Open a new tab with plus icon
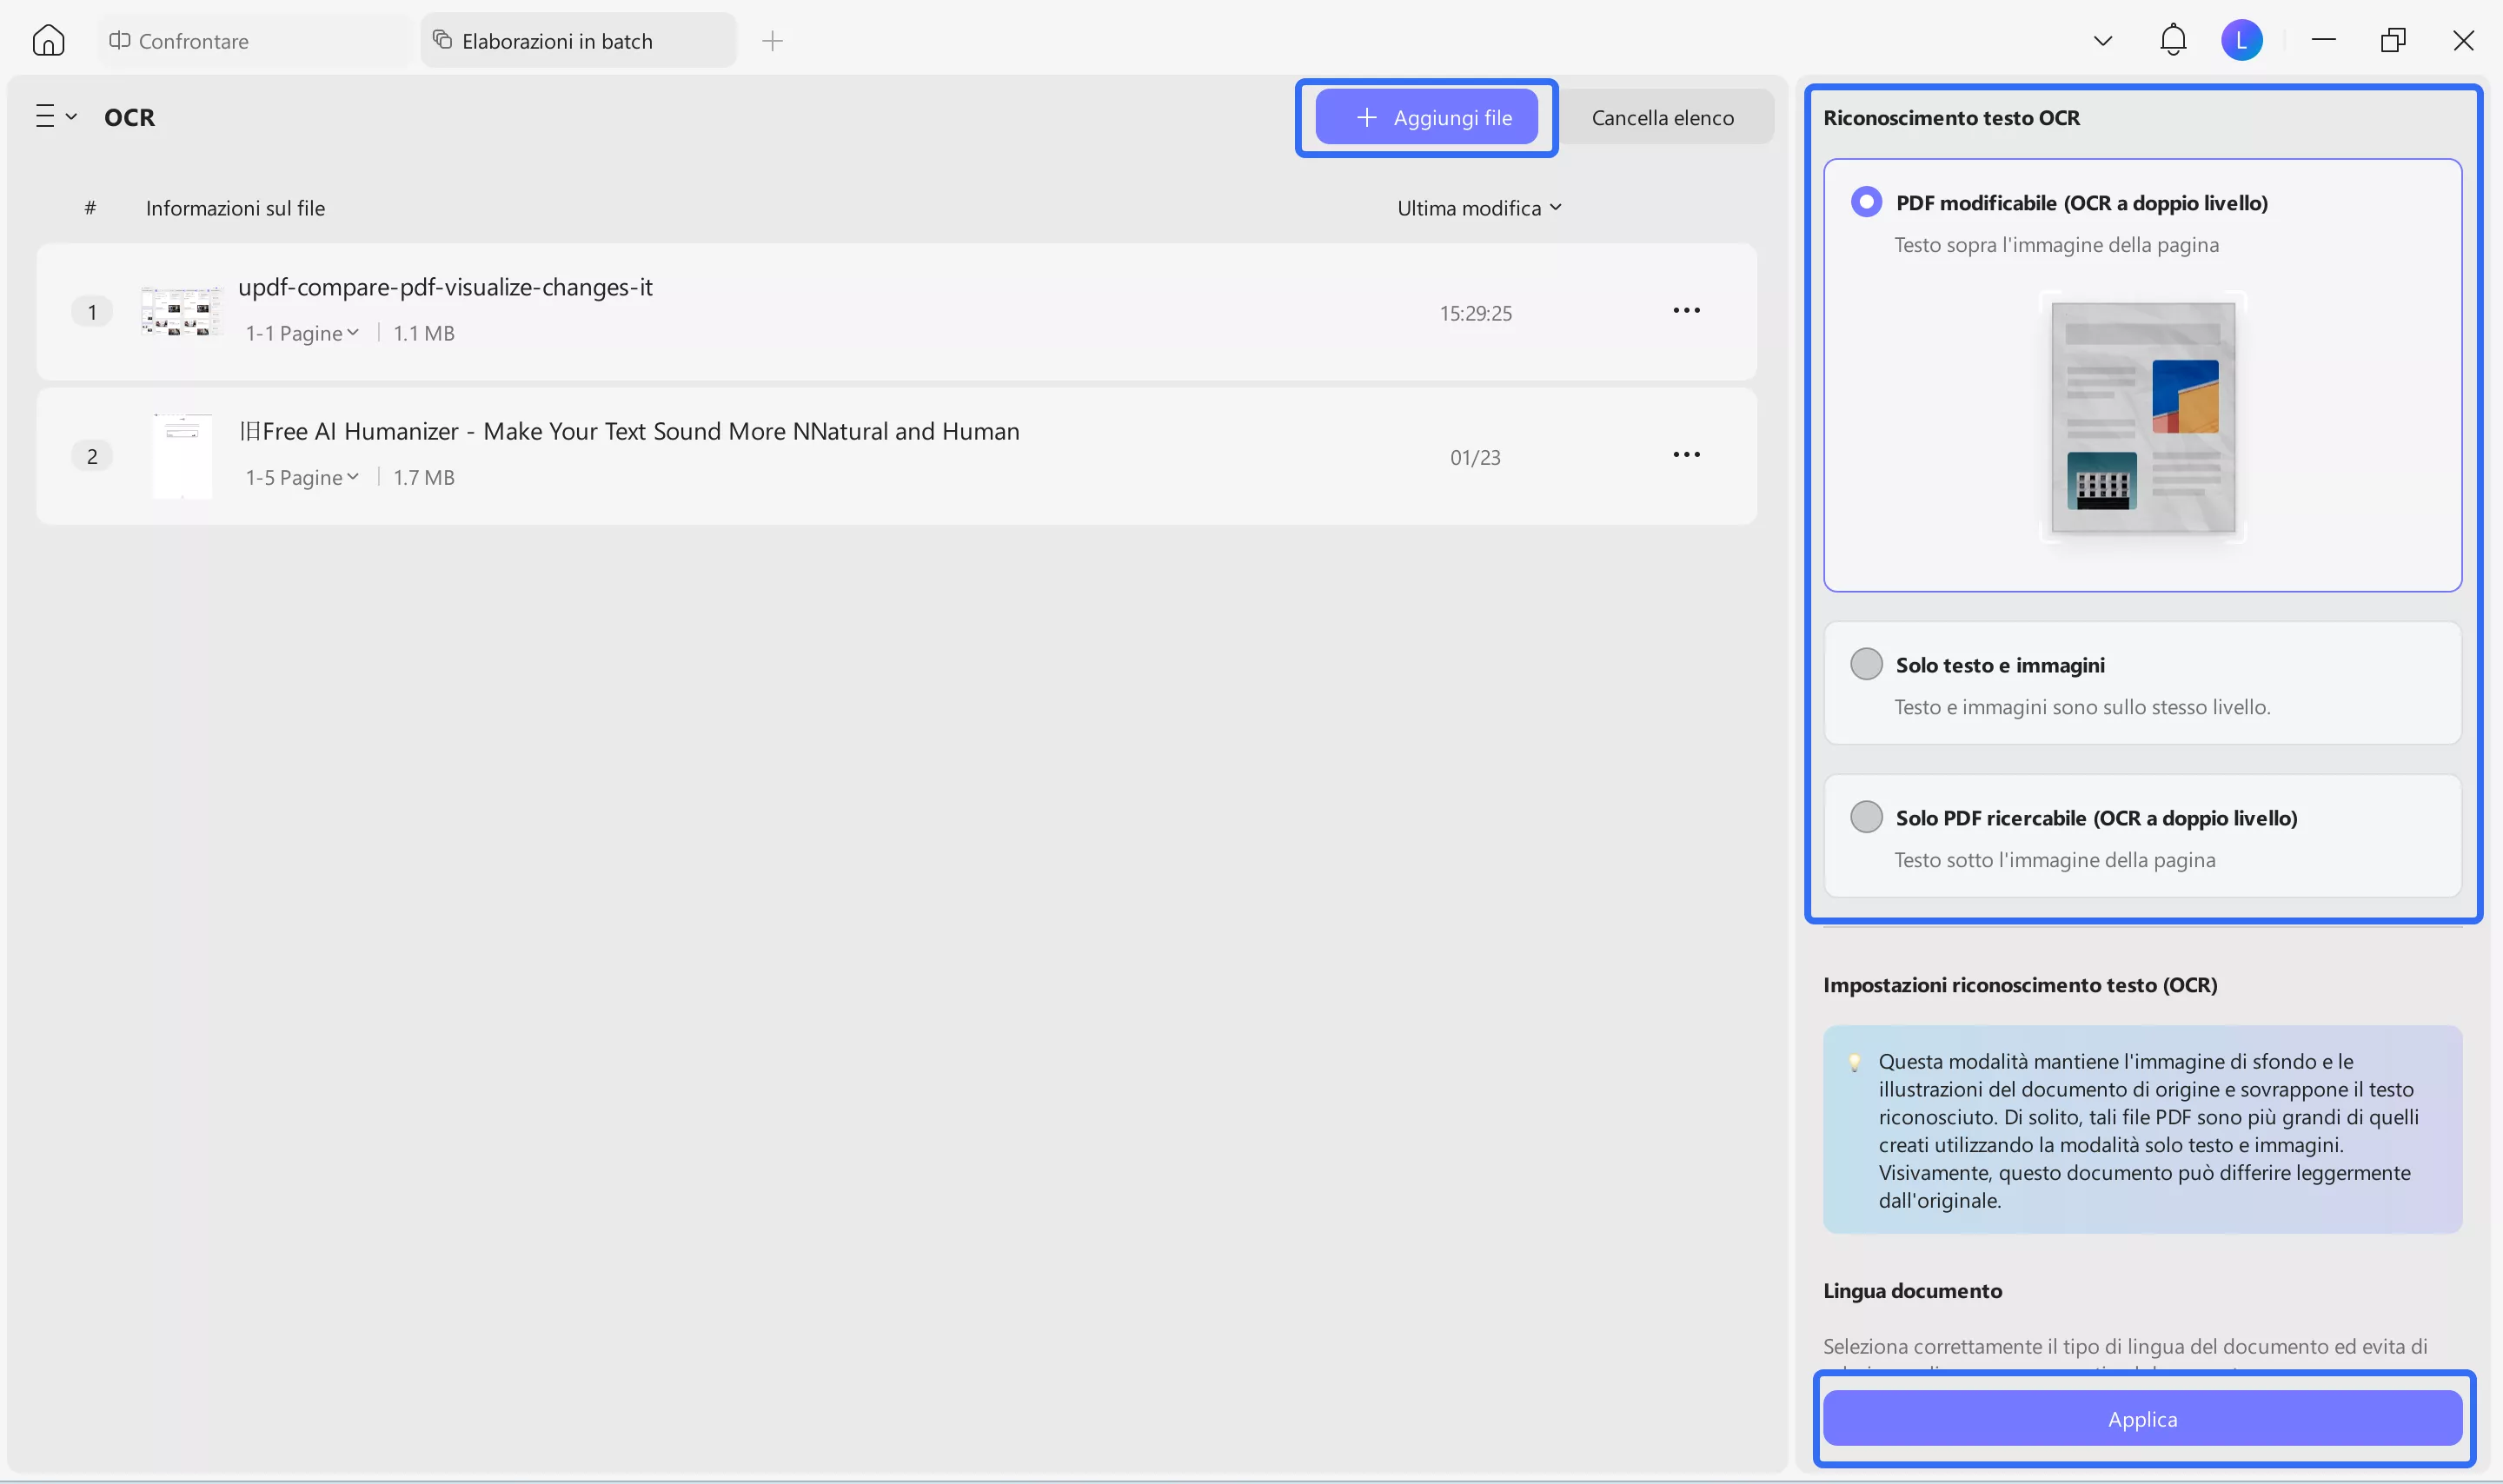The height and width of the screenshot is (1484, 2503). click(x=772, y=41)
